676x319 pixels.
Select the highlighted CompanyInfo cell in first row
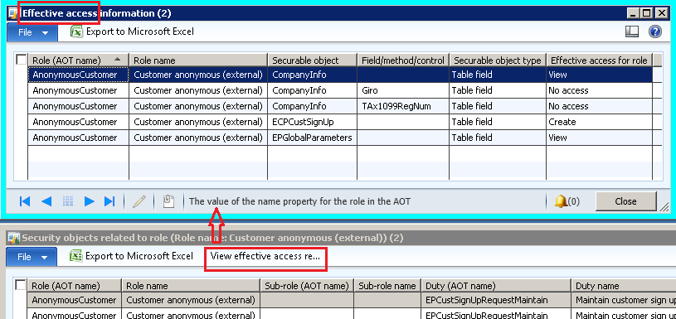click(313, 75)
